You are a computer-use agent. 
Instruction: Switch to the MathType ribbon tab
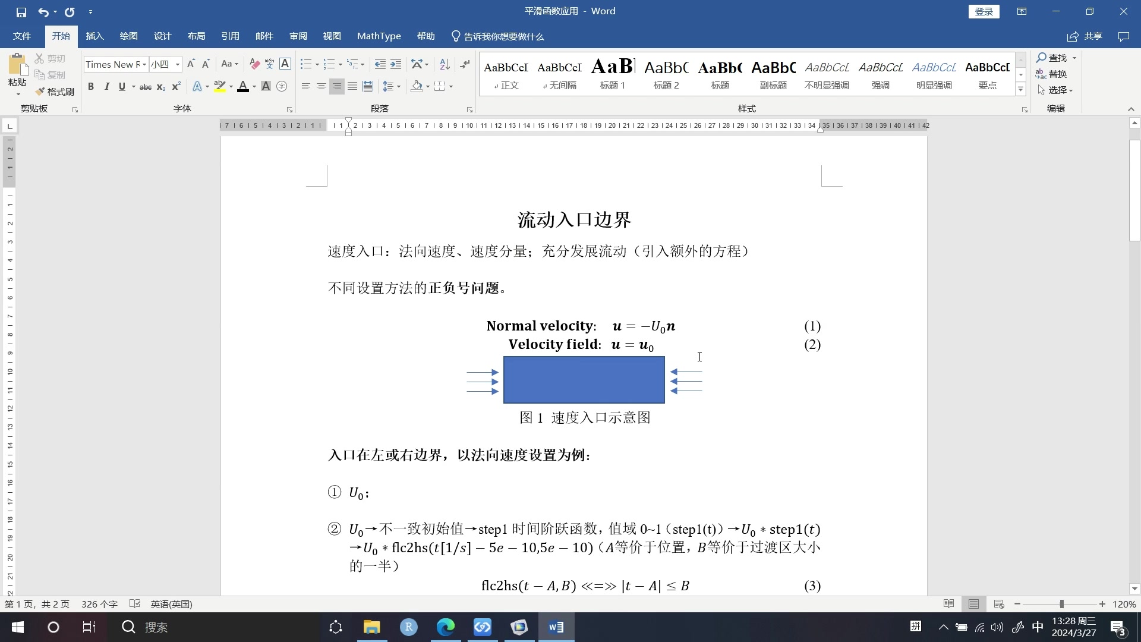tap(379, 36)
